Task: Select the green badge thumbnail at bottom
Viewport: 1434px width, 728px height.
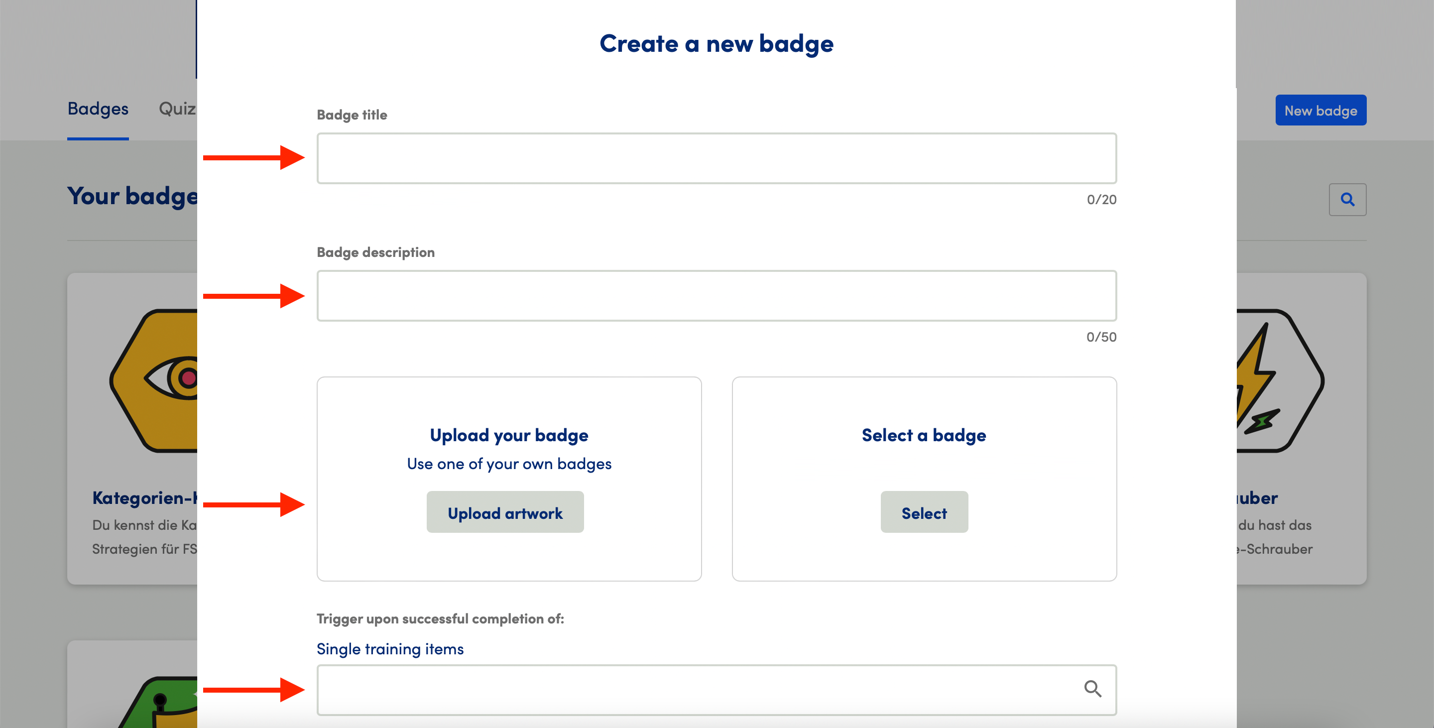Action: click(x=157, y=702)
